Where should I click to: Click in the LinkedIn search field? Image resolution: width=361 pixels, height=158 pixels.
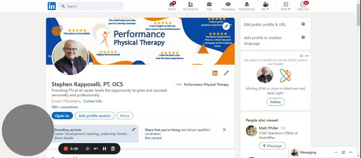[x=91, y=6]
